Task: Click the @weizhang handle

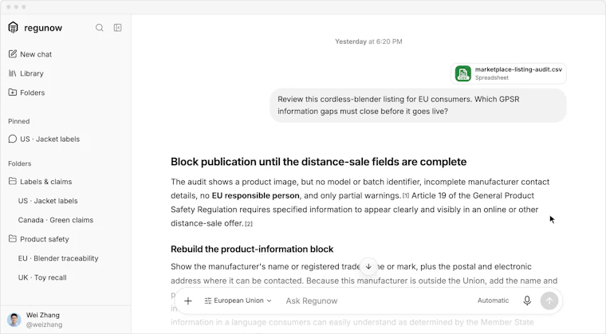Action: tap(44, 324)
